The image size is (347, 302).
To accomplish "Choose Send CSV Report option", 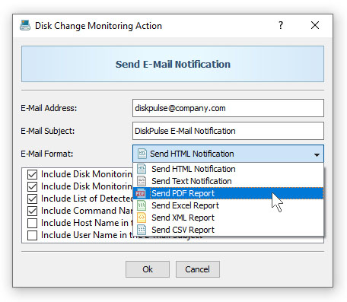I will click(228, 230).
